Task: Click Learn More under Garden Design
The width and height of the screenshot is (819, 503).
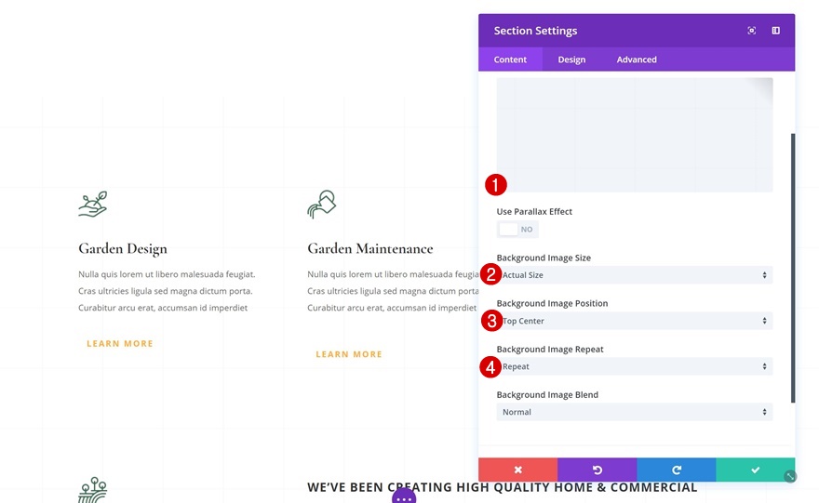Action: click(120, 343)
